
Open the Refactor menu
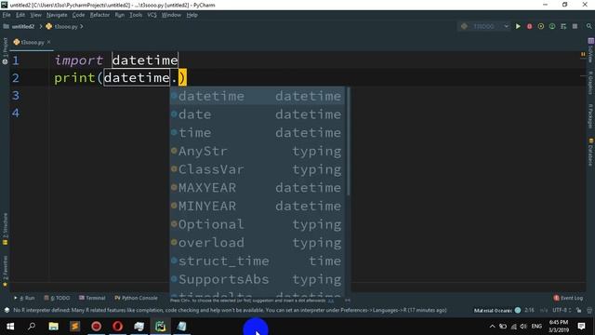point(99,15)
